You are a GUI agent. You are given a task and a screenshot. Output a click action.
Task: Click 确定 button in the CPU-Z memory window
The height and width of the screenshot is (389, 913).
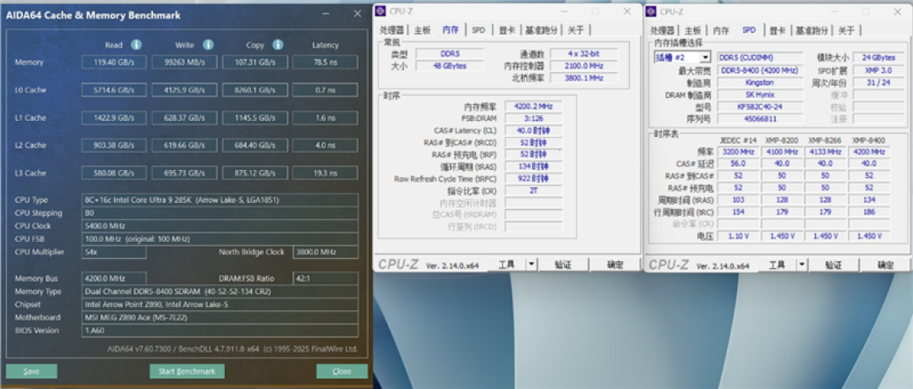[x=615, y=265]
